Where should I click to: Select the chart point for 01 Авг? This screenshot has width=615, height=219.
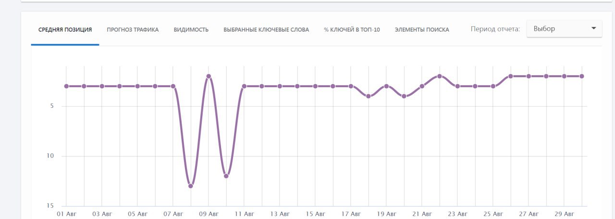coord(66,86)
